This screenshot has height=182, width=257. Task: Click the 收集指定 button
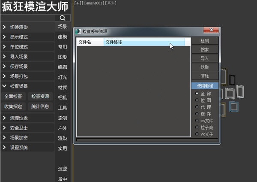(x=13, y=106)
